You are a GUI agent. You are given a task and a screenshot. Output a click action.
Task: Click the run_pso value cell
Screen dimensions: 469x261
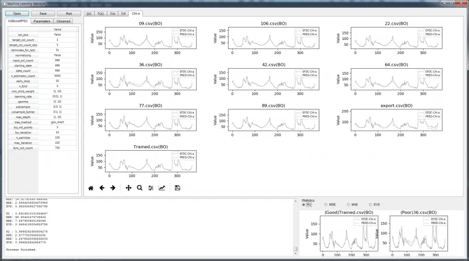point(57,35)
